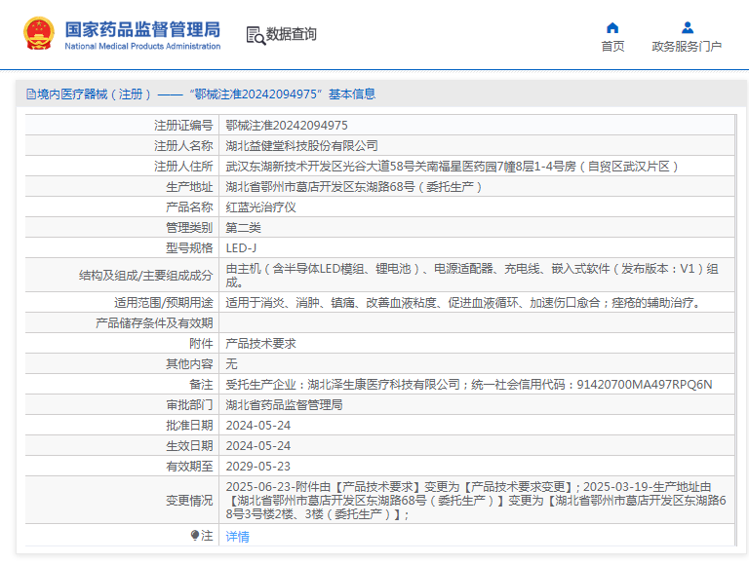Image resolution: width=749 pixels, height=564 pixels.
Task: Click the registrant 湖北益健堂科技股份有限公司 cell
Action: (301, 145)
